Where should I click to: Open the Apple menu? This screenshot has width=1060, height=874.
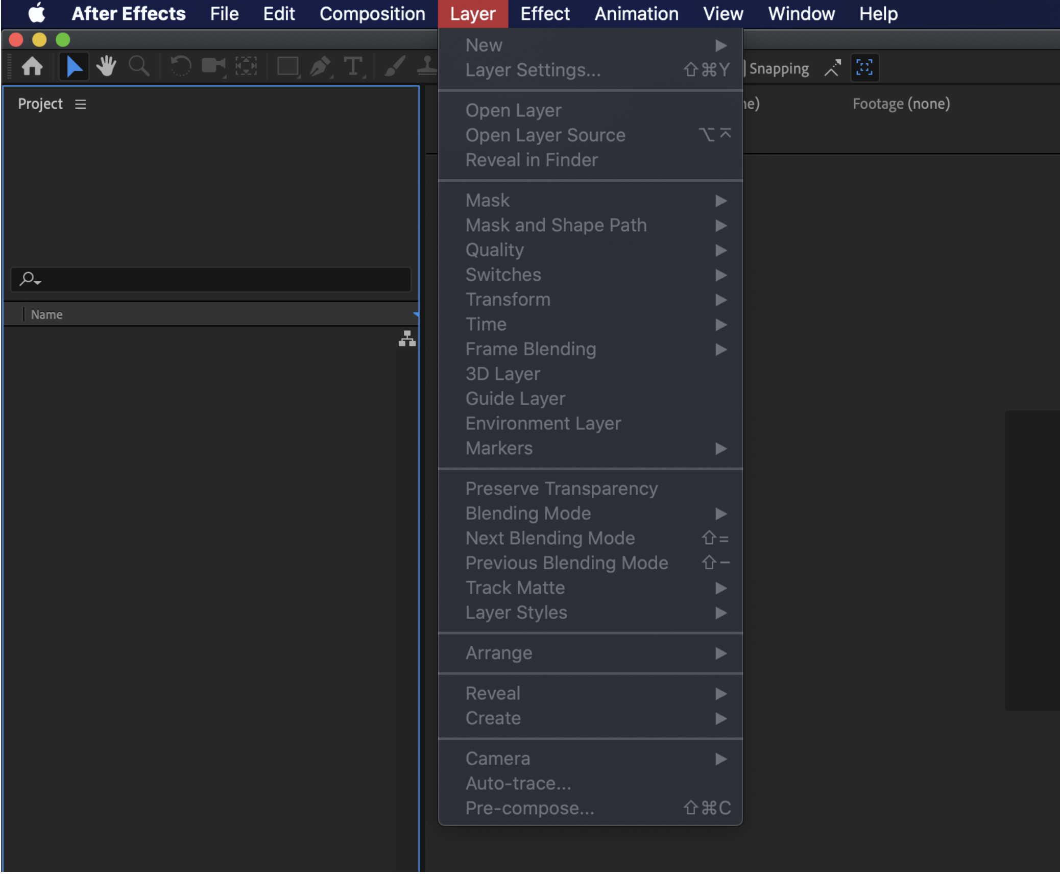click(37, 13)
